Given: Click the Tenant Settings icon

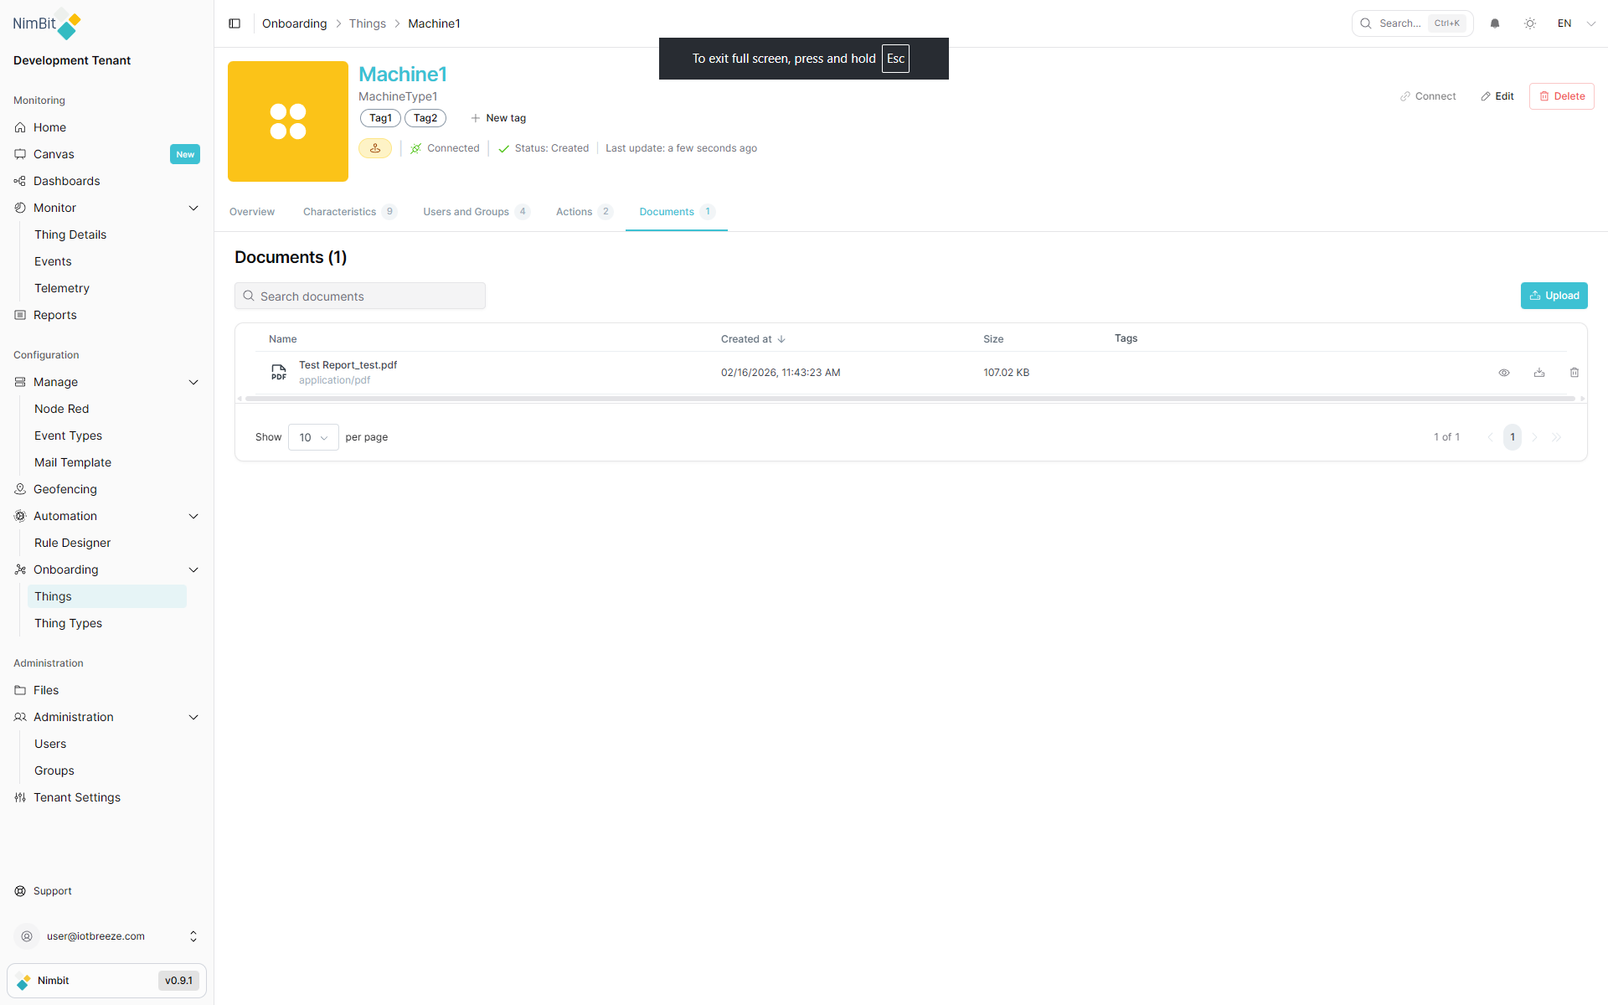Looking at the screenshot, I should coord(20,797).
